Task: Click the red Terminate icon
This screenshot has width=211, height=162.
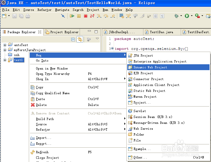Action: coord(86,16)
